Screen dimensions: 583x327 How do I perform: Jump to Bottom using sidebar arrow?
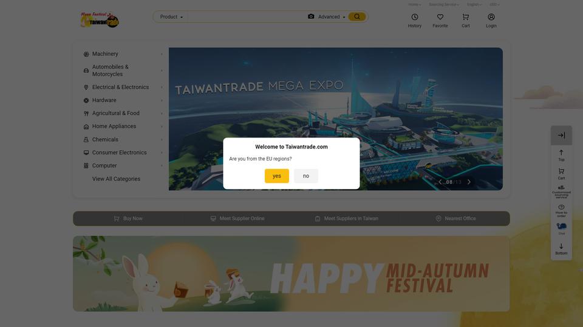pos(561,249)
